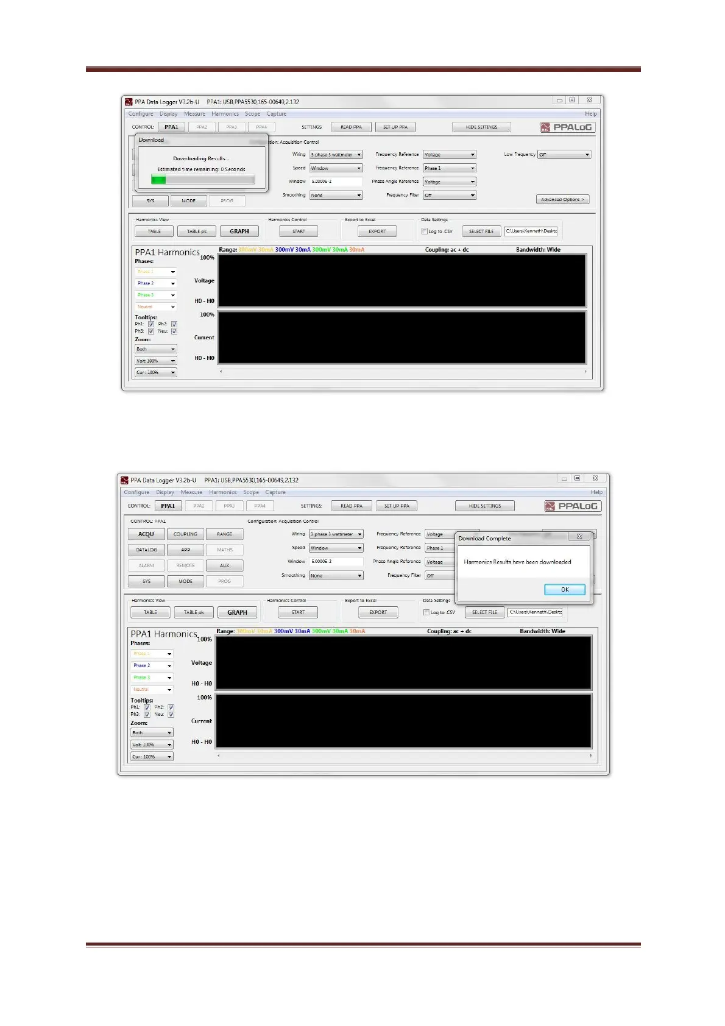Toggle Neu tooltip checkbox in the Download Complete window
This screenshot has height=1026, width=725.
click(x=171, y=715)
